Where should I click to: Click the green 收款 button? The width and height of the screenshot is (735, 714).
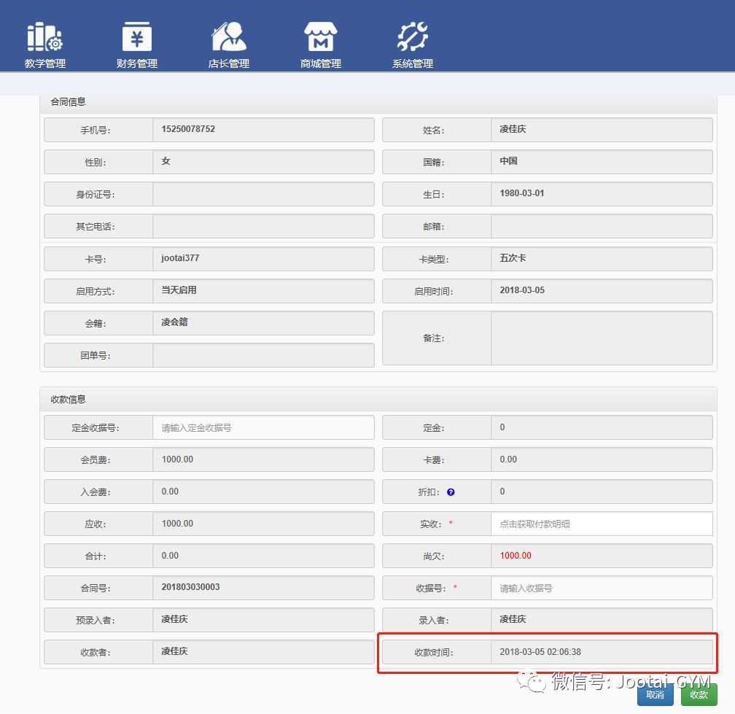[699, 695]
